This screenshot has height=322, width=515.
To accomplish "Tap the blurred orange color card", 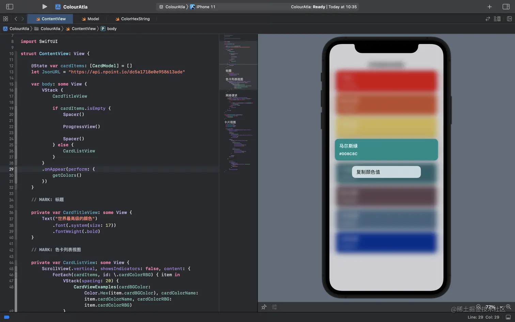I will click(x=386, y=104).
